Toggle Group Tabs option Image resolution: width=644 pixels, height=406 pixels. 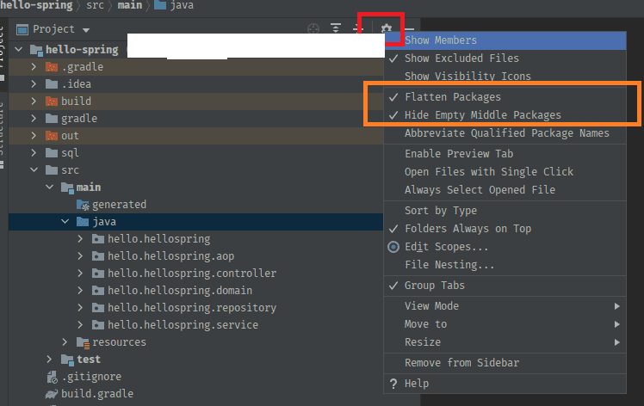[x=505, y=286]
